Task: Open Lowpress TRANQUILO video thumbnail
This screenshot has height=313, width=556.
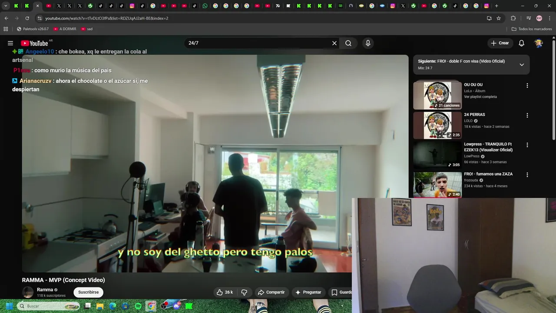Action: coord(437,155)
